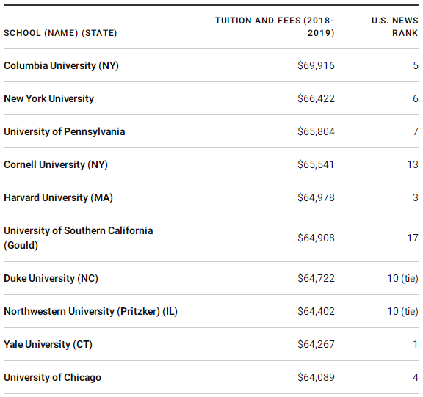Click University of Pennsylvania in the table
Image resolution: width=423 pixels, height=397 pixels.
pos(65,131)
